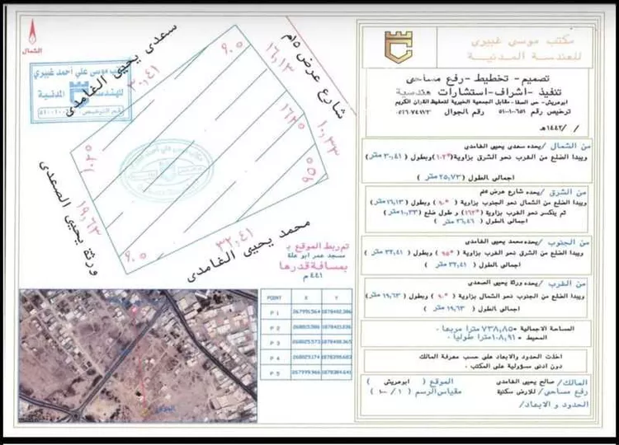Viewport: 619px width, 445px height.
Task: Select the P 4 row label
Action: [275, 358]
